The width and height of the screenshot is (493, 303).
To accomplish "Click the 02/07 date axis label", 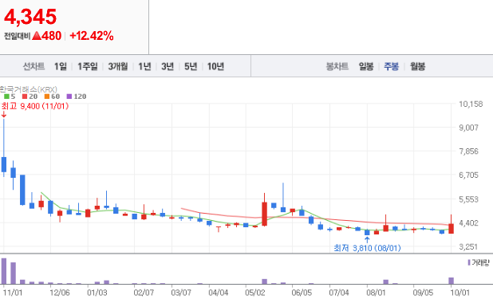I will 144,293.
